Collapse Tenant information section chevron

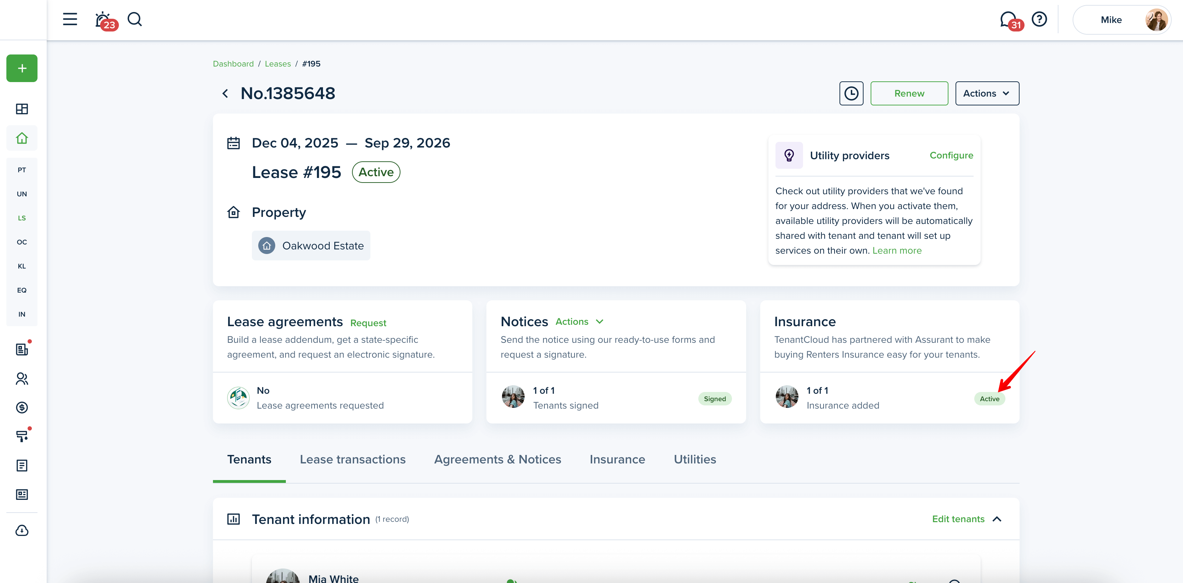coord(997,519)
